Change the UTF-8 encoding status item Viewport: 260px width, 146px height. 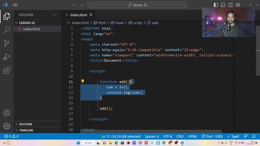pos(167,136)
